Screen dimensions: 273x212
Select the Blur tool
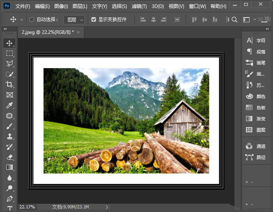pos(10,178)
